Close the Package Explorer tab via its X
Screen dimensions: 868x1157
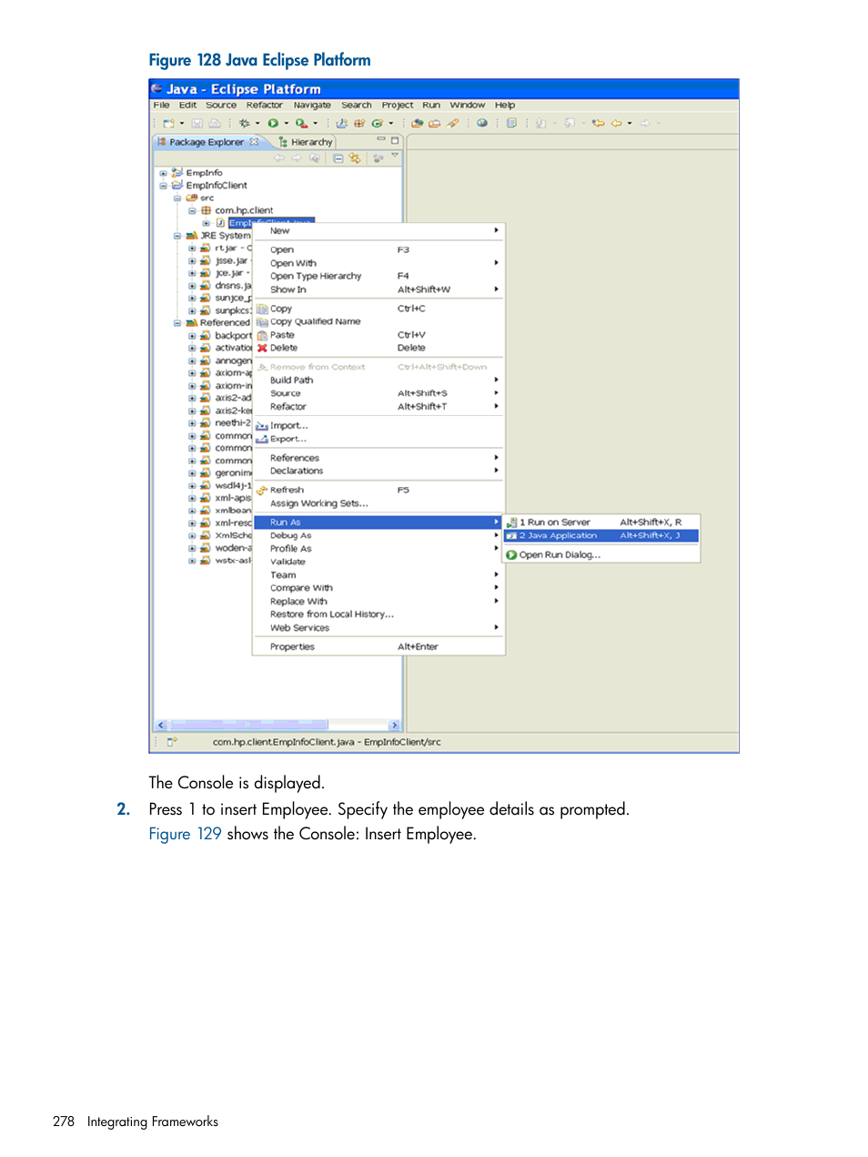pos(254,142)
